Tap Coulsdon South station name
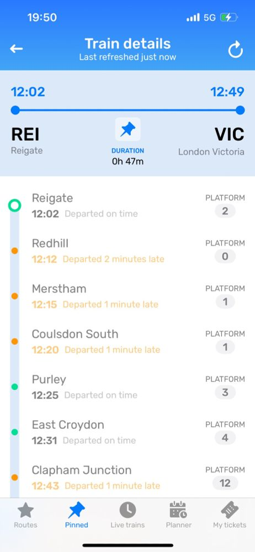The image size is (255, 552). 75,334
